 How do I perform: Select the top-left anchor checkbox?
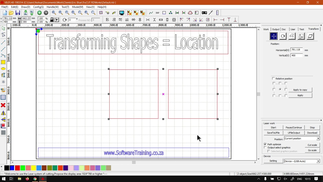pos(274,83)
